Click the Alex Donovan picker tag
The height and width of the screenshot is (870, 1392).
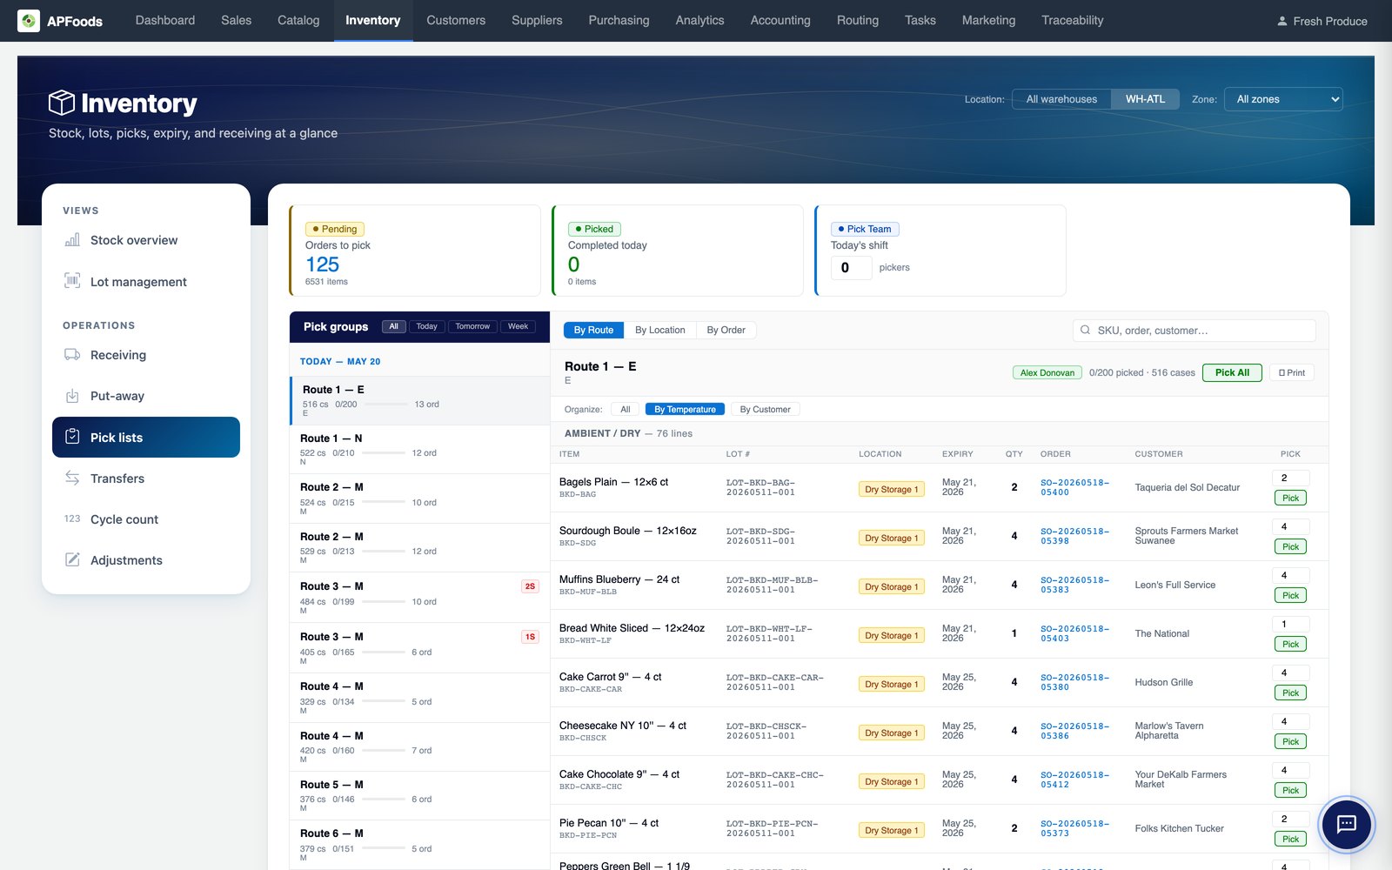point(1047,372)
